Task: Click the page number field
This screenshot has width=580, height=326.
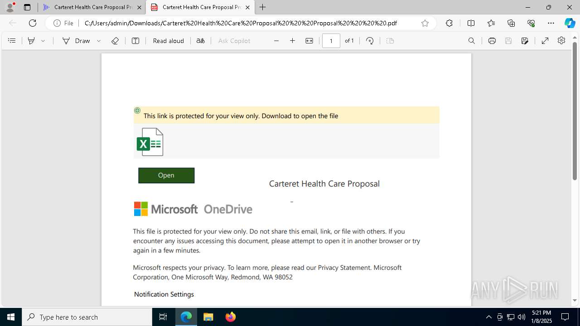Action: (x=331, y=41)
